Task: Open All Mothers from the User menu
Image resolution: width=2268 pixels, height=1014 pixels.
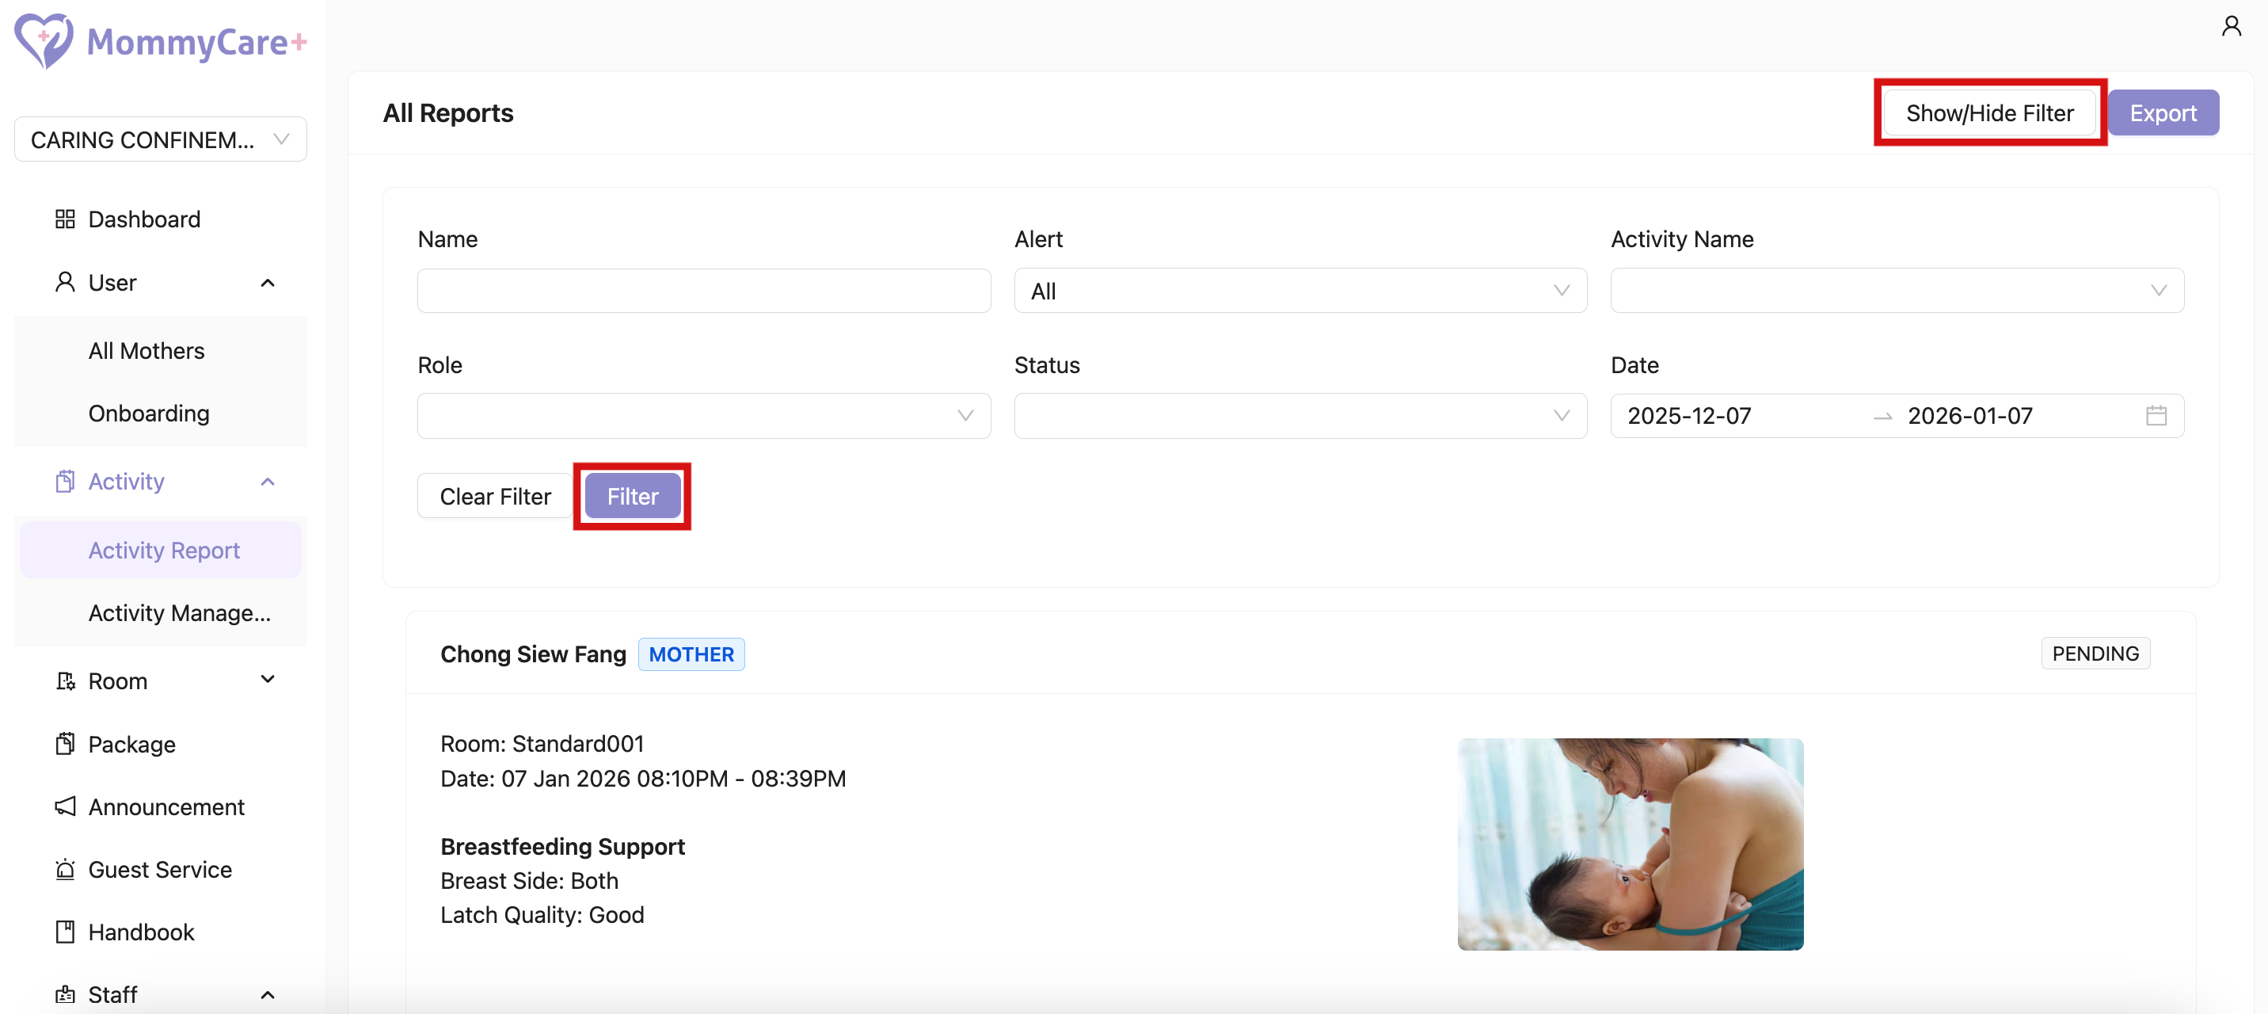Action: [145, 349]
